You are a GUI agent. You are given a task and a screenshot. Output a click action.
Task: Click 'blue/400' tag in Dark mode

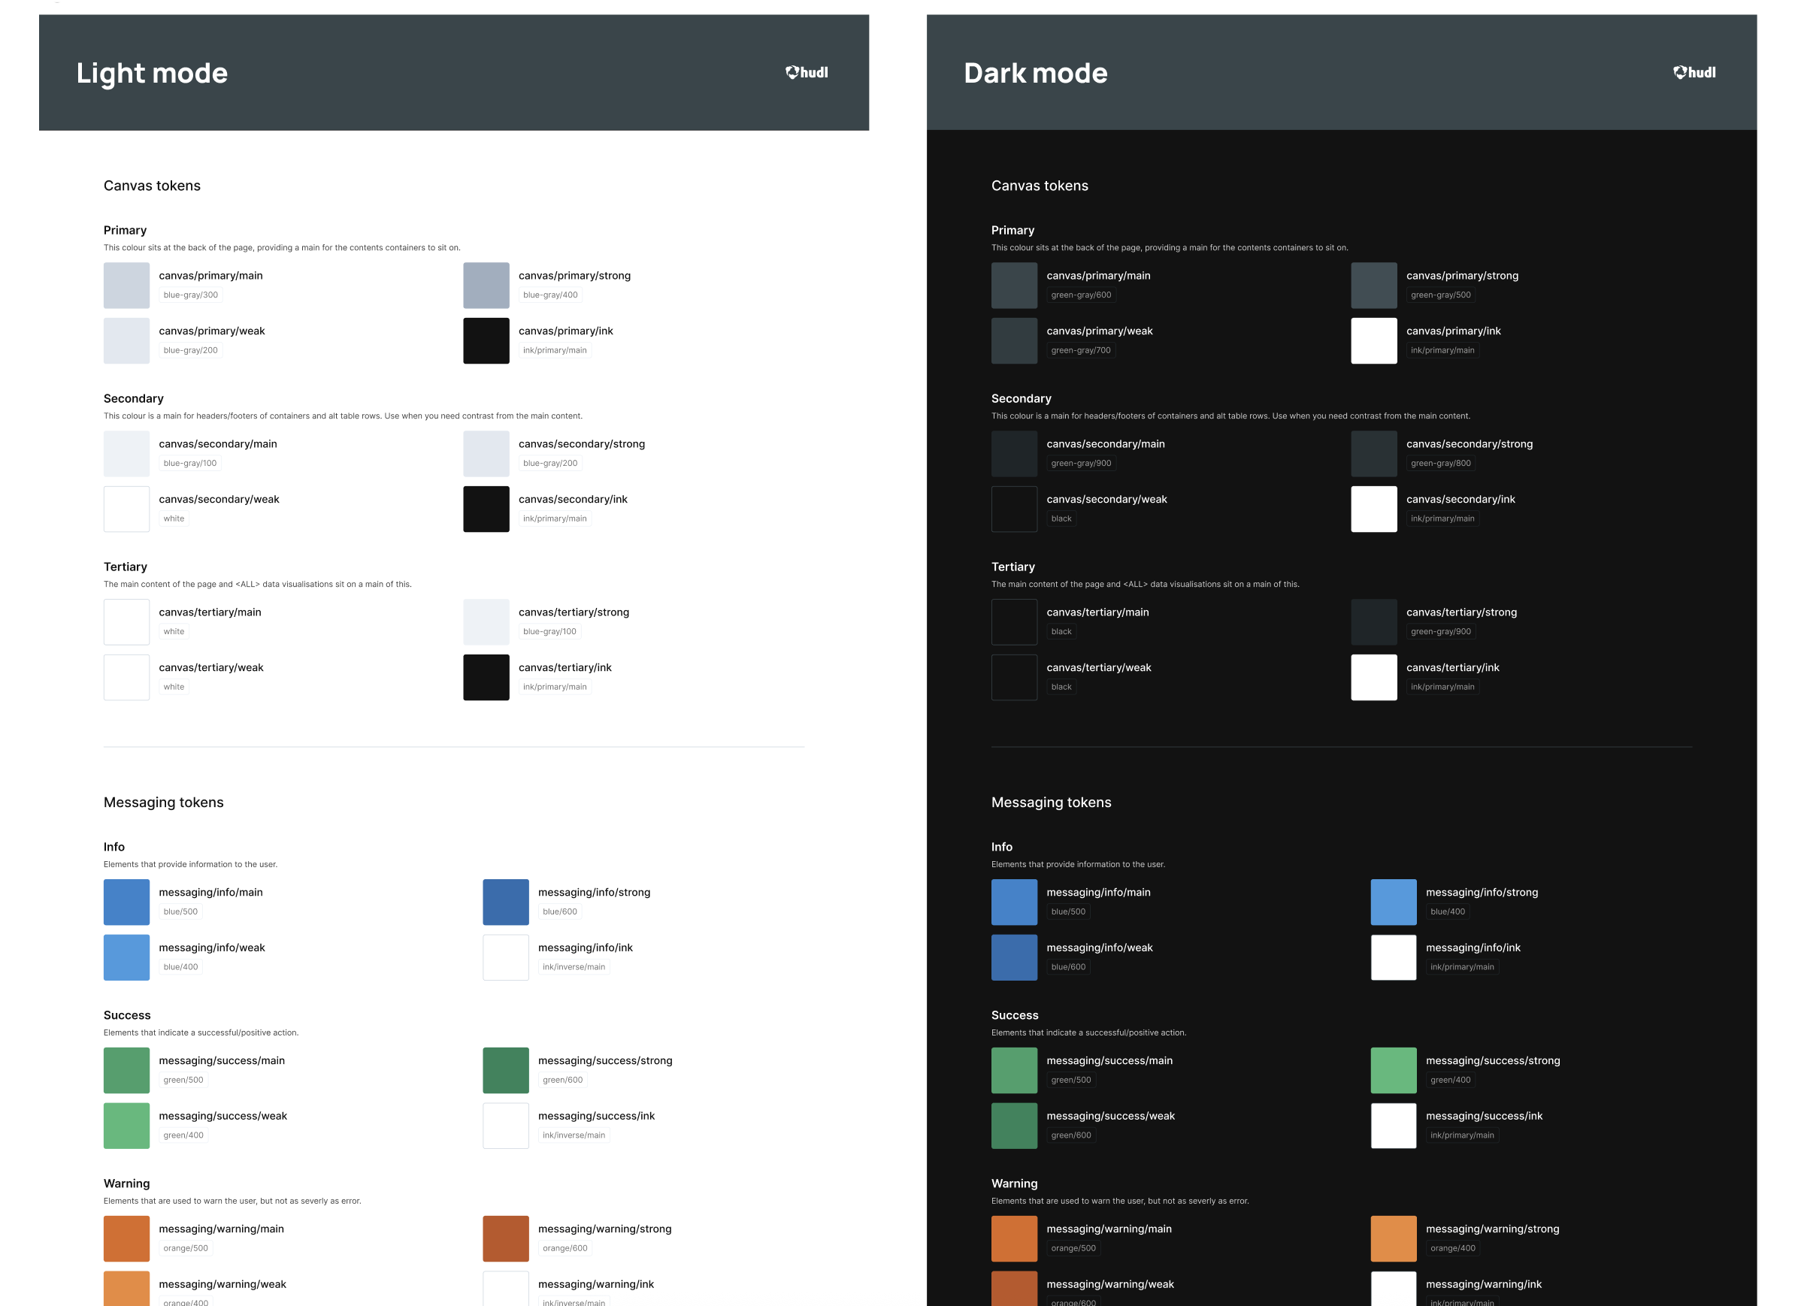click(x=1448, y=912)
